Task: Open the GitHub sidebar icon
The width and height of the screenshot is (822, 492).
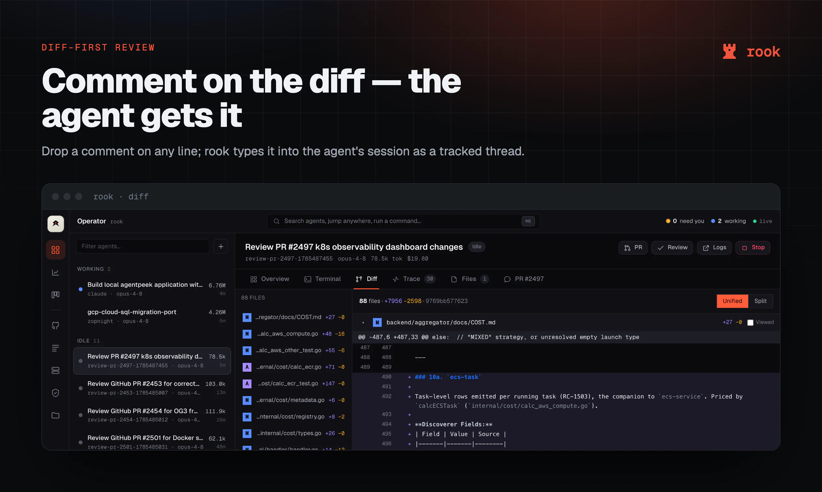Action: 56,326
